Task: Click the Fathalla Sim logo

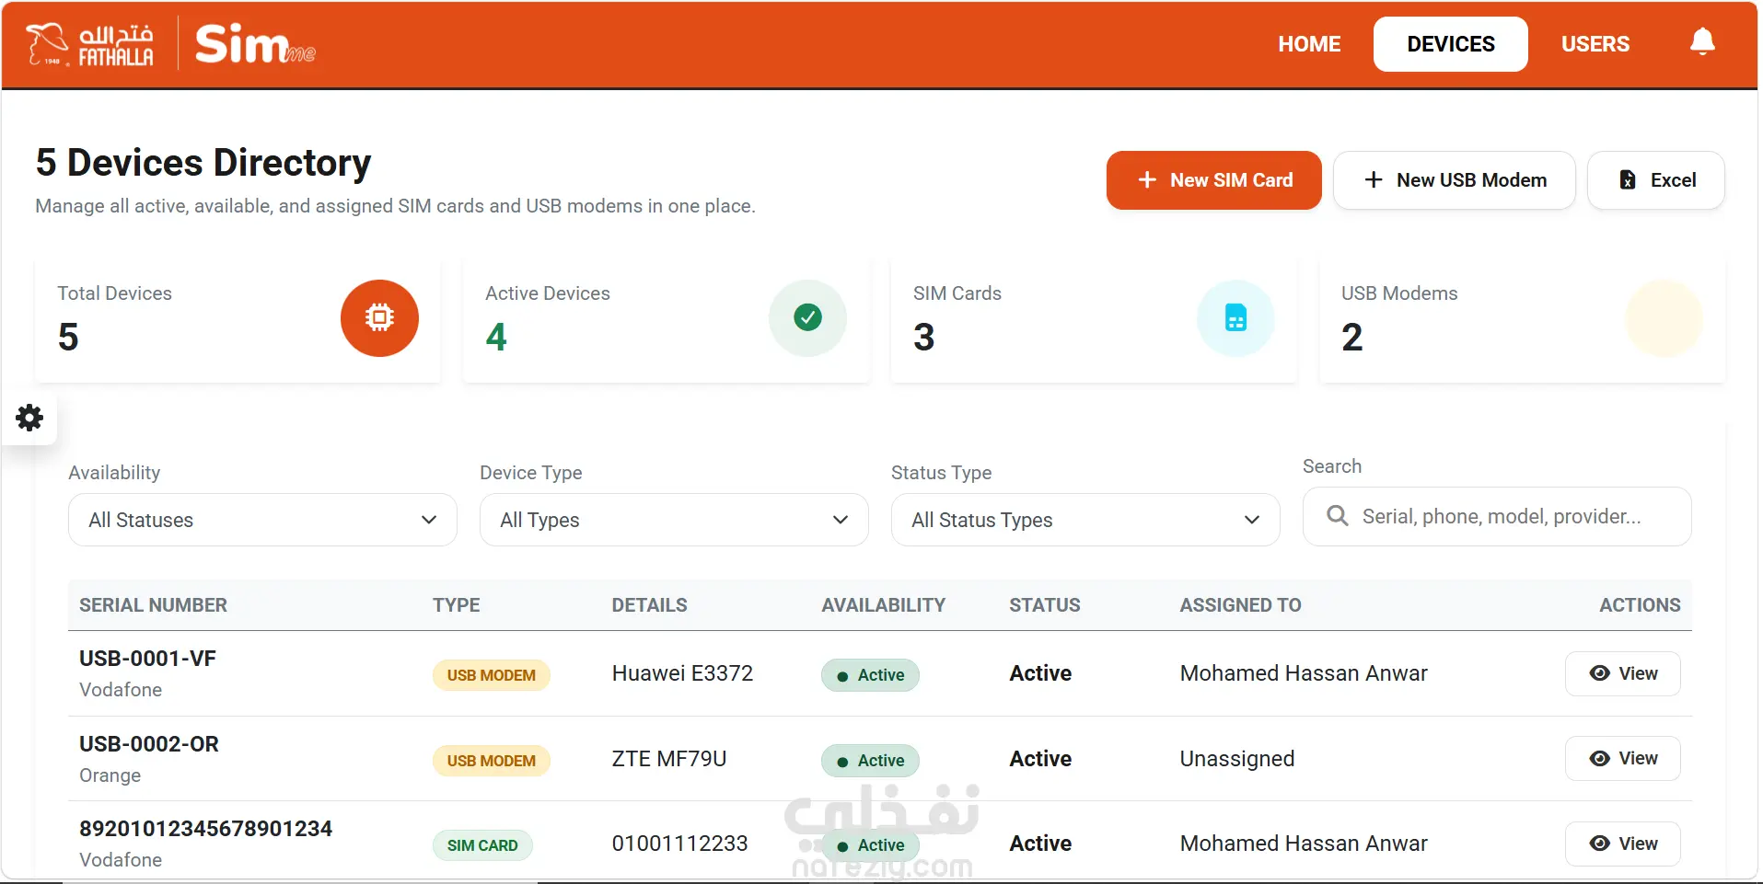Action: [x=171, y=44]
